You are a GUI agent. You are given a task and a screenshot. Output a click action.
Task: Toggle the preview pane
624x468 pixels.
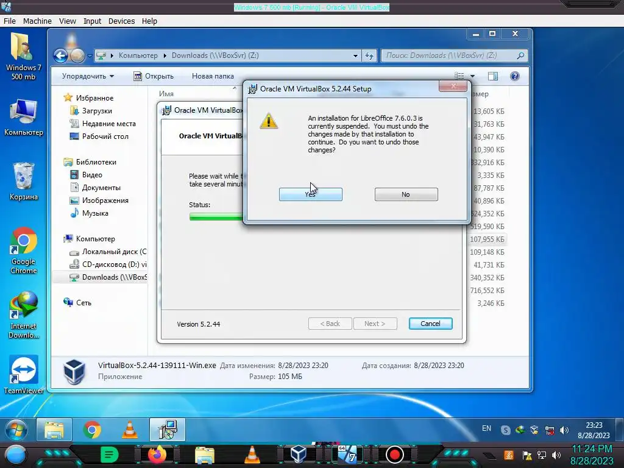coord(492,76)
